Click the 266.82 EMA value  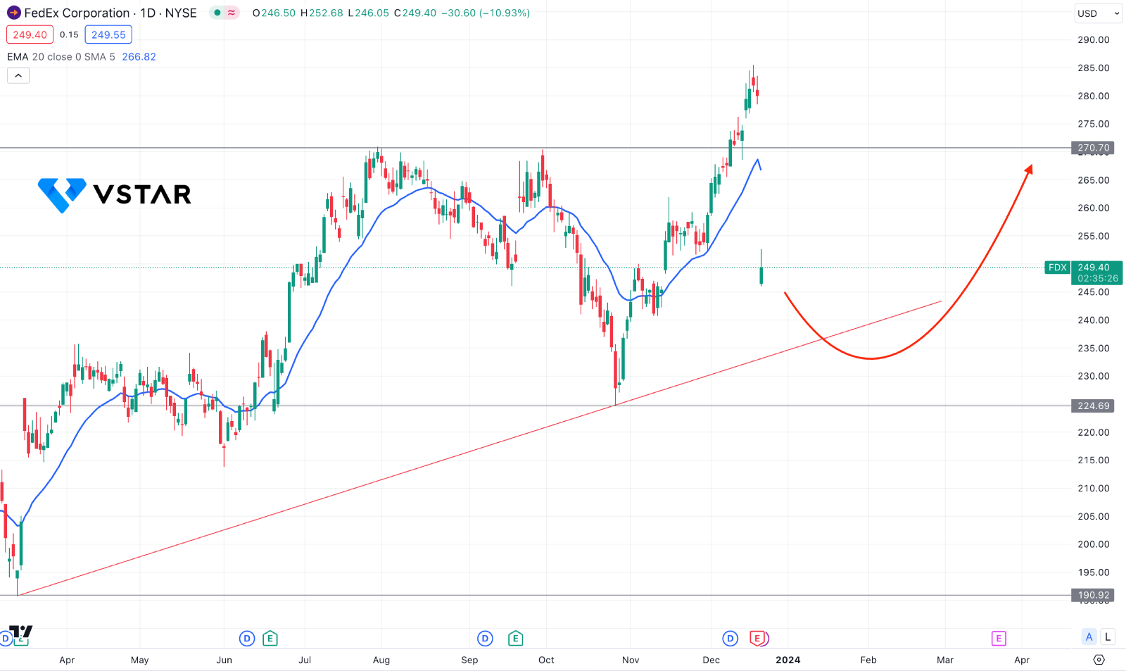[139, 57]
